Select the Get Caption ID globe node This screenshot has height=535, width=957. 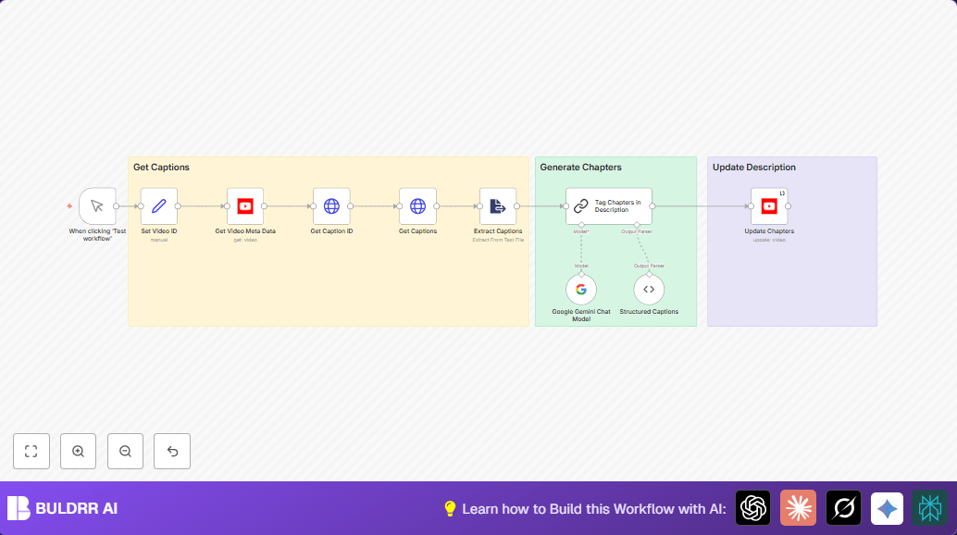331,206
